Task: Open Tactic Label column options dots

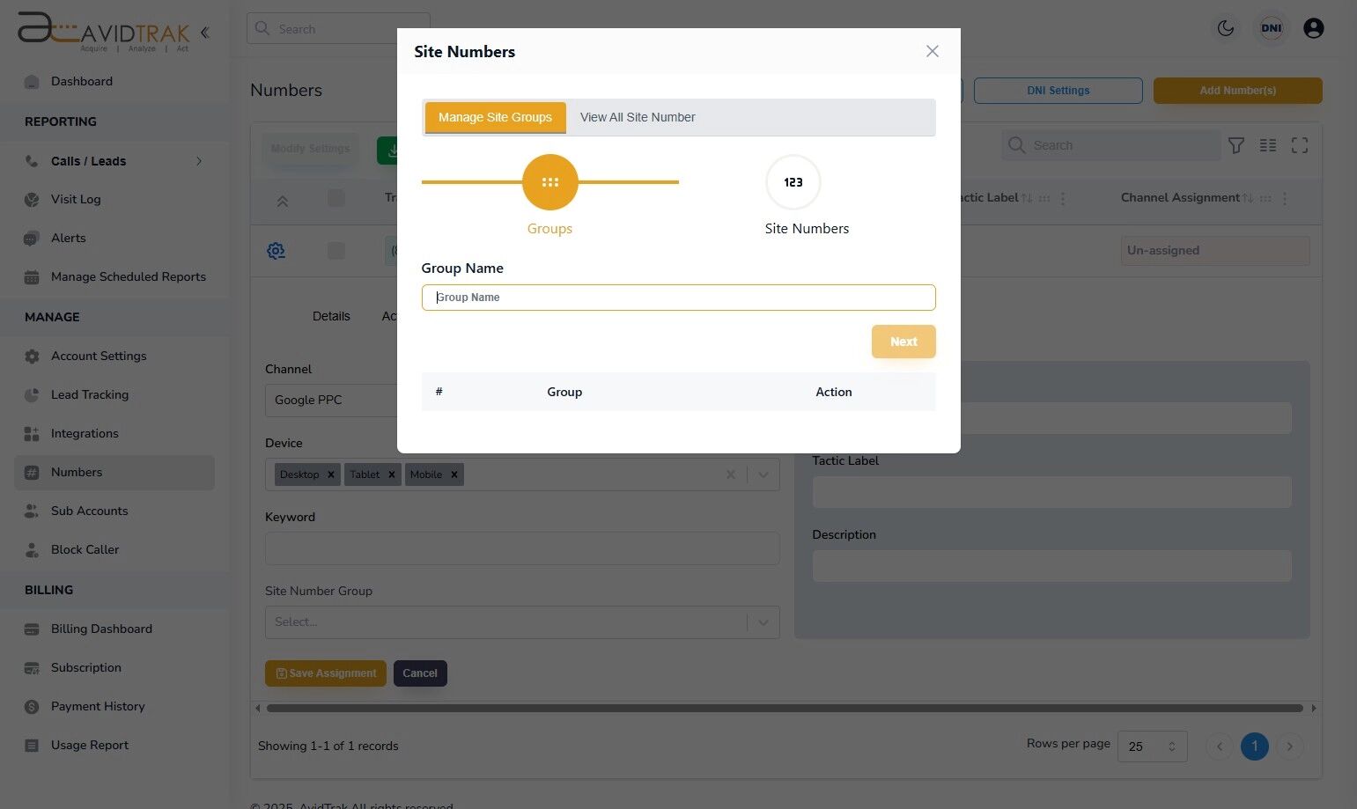Action: click(1063, 198)
